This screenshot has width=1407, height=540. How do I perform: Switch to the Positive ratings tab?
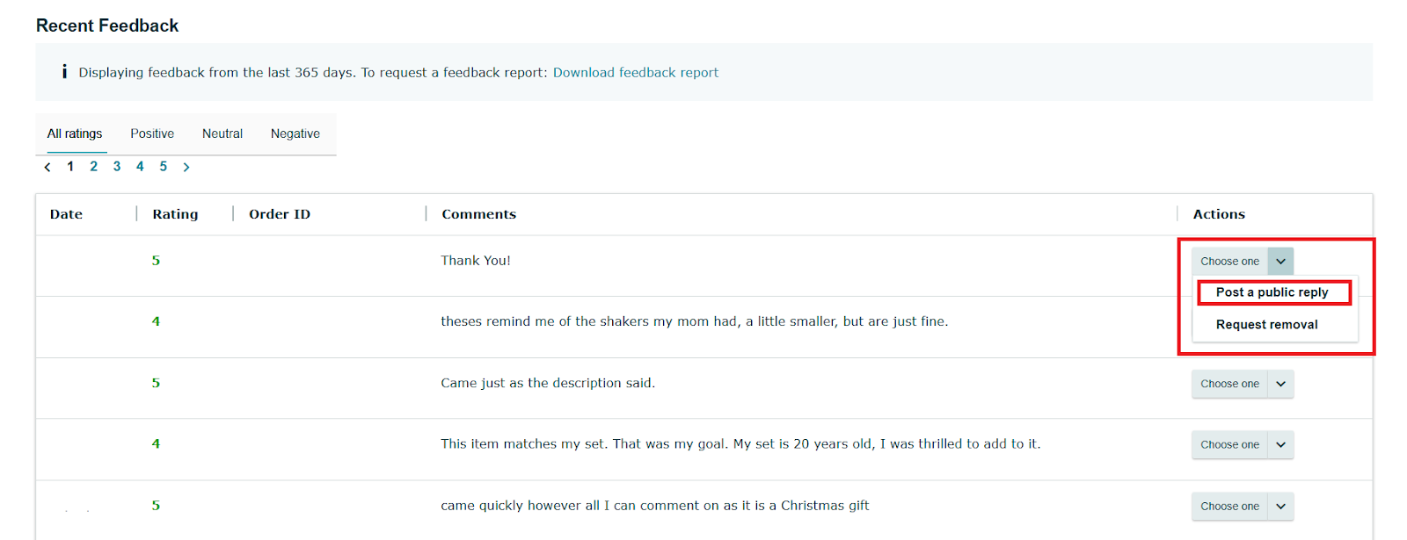[x=151, y=133]
